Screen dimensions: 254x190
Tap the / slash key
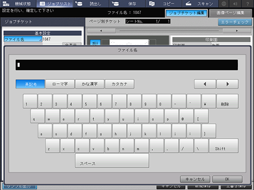(186, 146)
